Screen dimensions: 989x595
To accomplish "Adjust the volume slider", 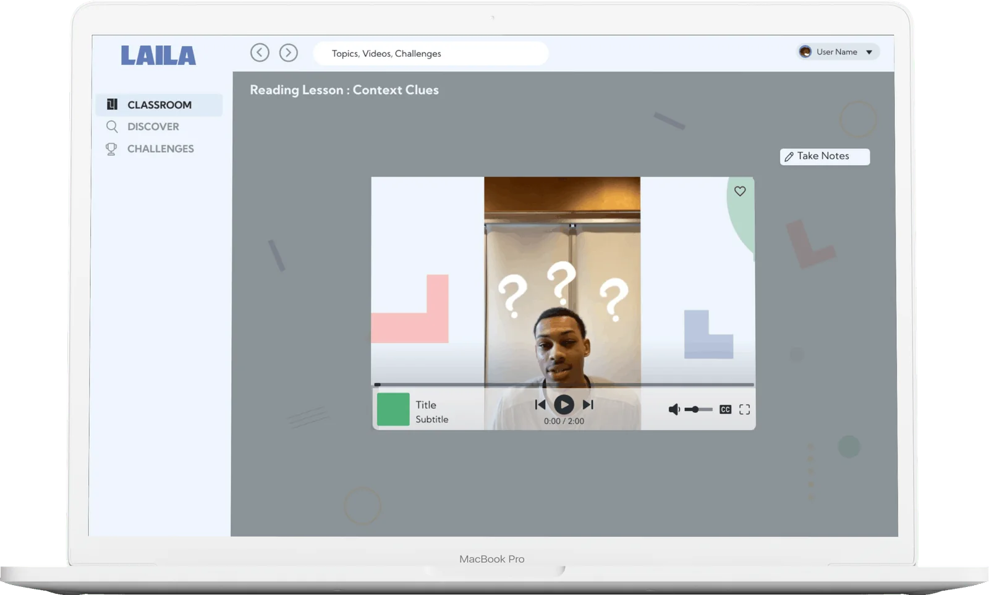I will [698, 409].
